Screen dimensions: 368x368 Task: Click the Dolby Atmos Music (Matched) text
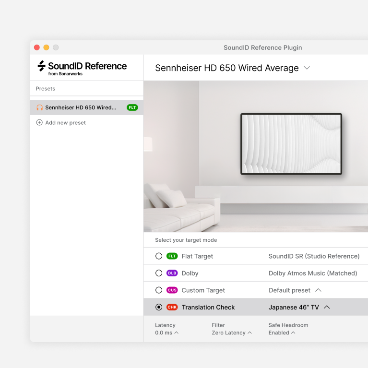(x=313, y=273)
